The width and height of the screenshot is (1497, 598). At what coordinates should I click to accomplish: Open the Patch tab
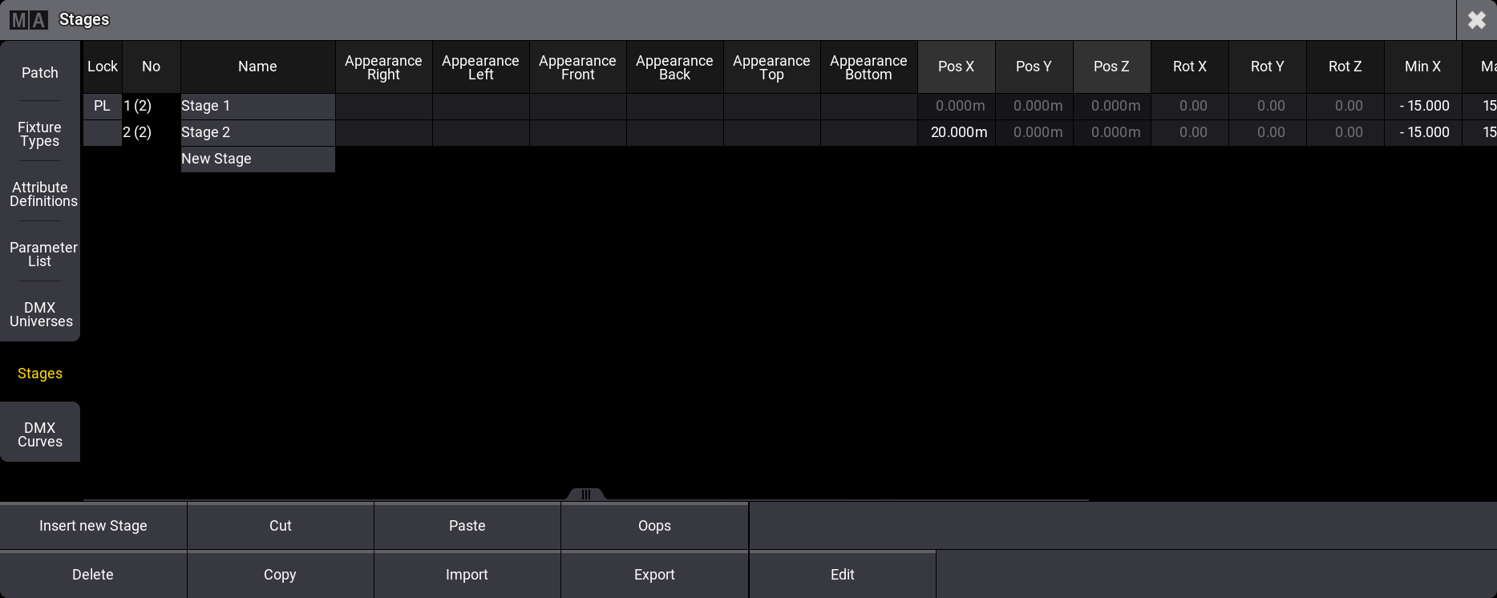tap(40, 73)
